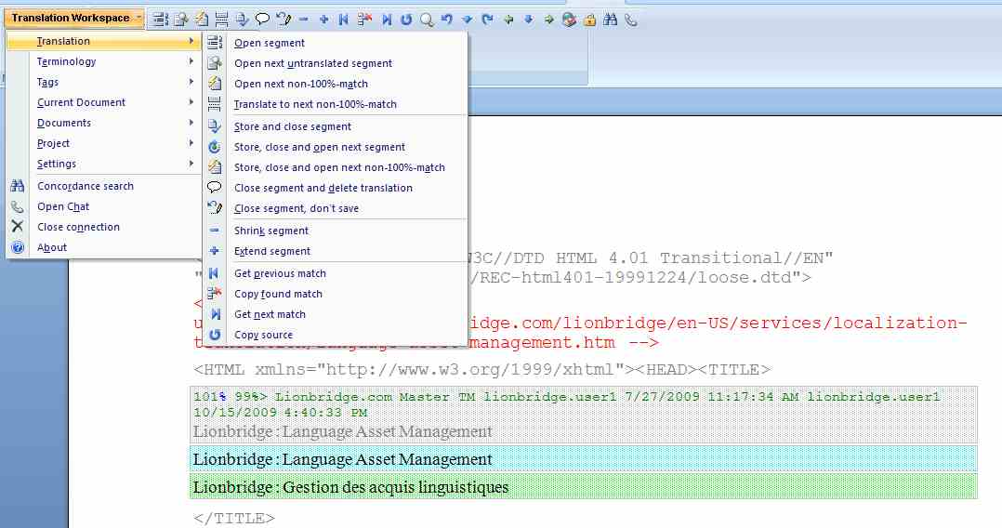The image size is (1002, 528).
Task: Click the speech bubble toolbar icon
Action: click(x=263, y=20)
